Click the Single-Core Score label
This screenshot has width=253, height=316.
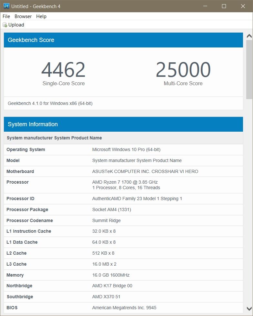coord(64,83)
